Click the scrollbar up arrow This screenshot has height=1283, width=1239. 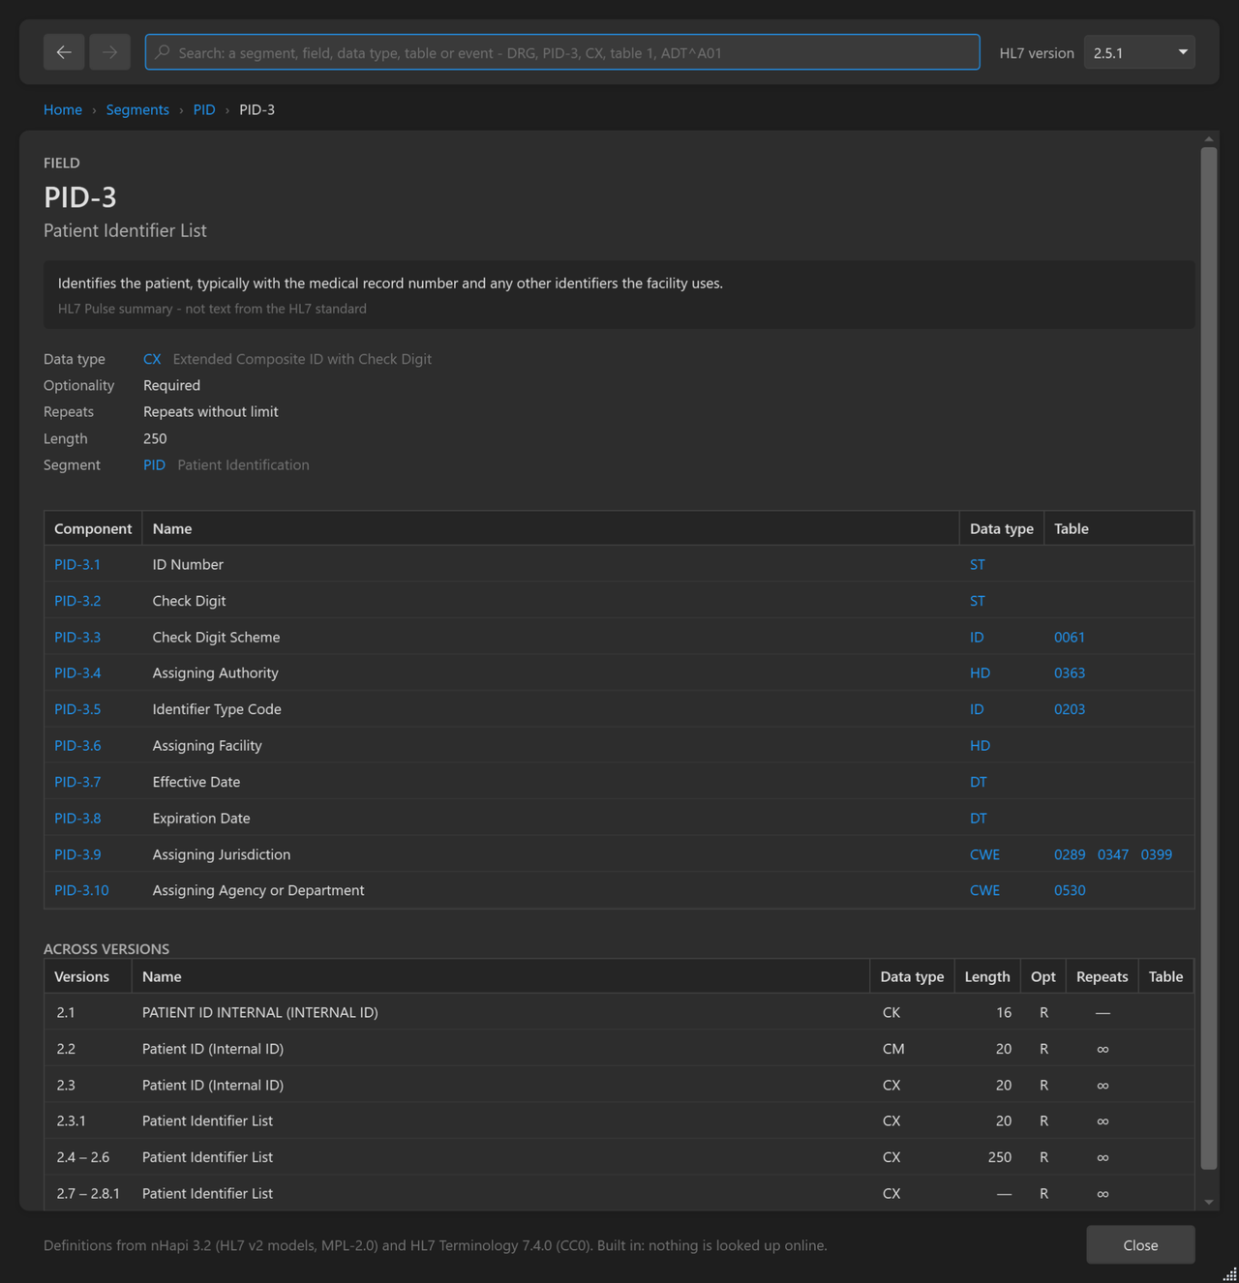1208,139
